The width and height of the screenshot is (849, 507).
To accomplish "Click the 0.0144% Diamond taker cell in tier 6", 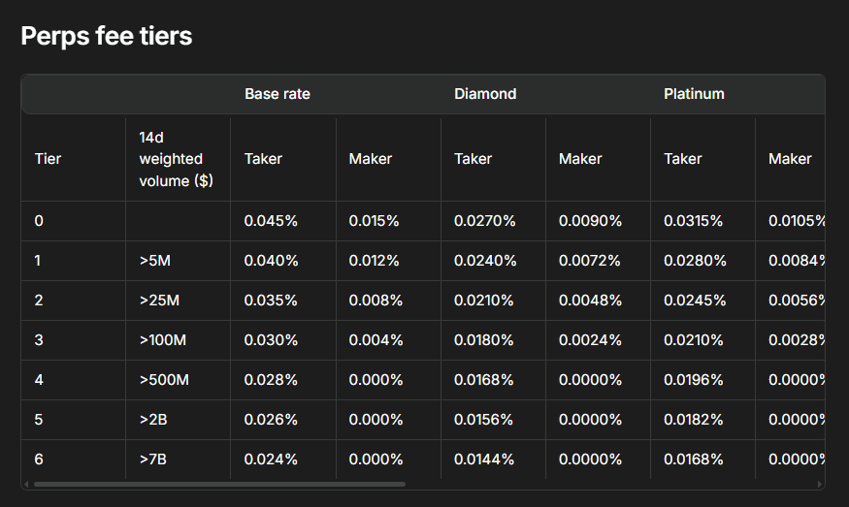I will [485, 459].
